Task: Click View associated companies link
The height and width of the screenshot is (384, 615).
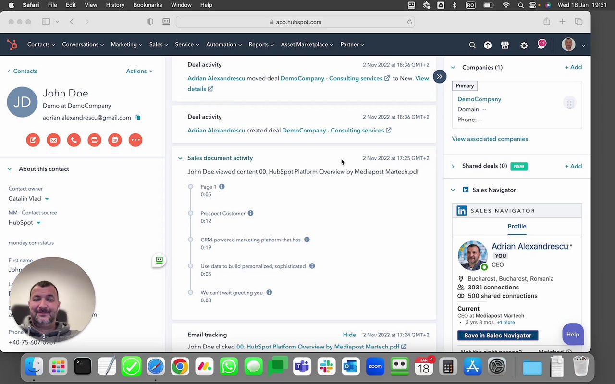Action: click(x=490, y=139)
